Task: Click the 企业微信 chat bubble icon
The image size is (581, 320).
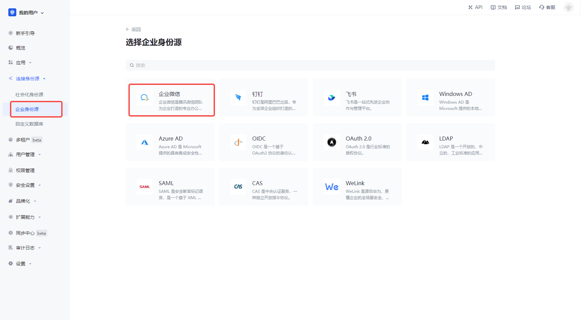Action: (144, 98)
